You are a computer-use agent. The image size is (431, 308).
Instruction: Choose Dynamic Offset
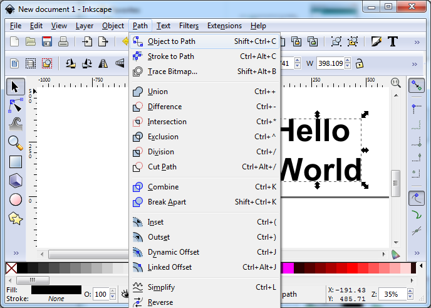click(204, 252)
